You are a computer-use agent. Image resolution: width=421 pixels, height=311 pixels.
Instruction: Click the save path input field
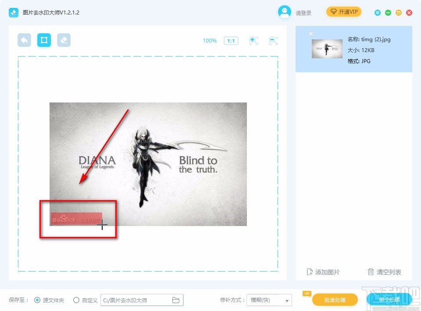[142, 300]
